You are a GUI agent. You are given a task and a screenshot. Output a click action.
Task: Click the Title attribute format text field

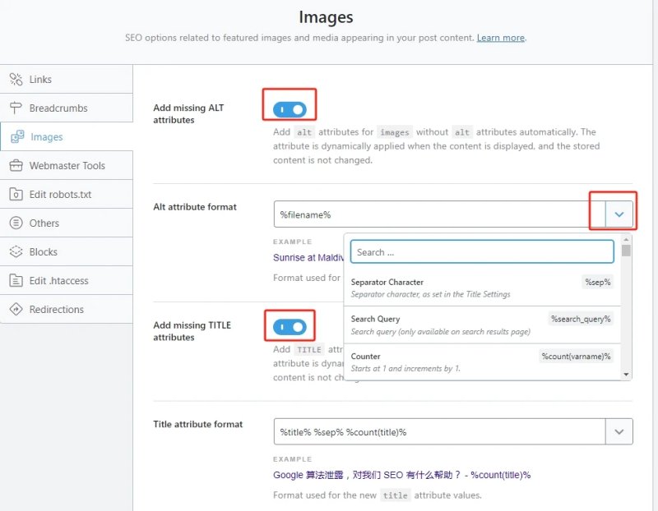point(439,431)
